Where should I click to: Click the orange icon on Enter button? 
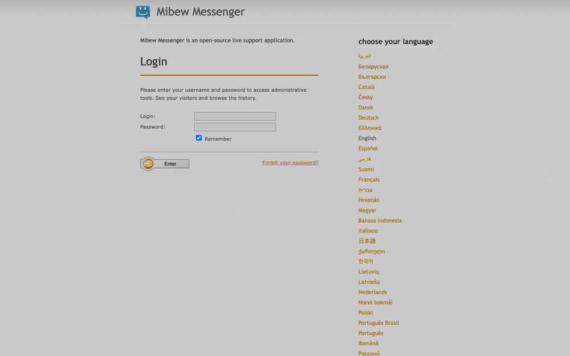pyautogui.click(x=148, y=164)
